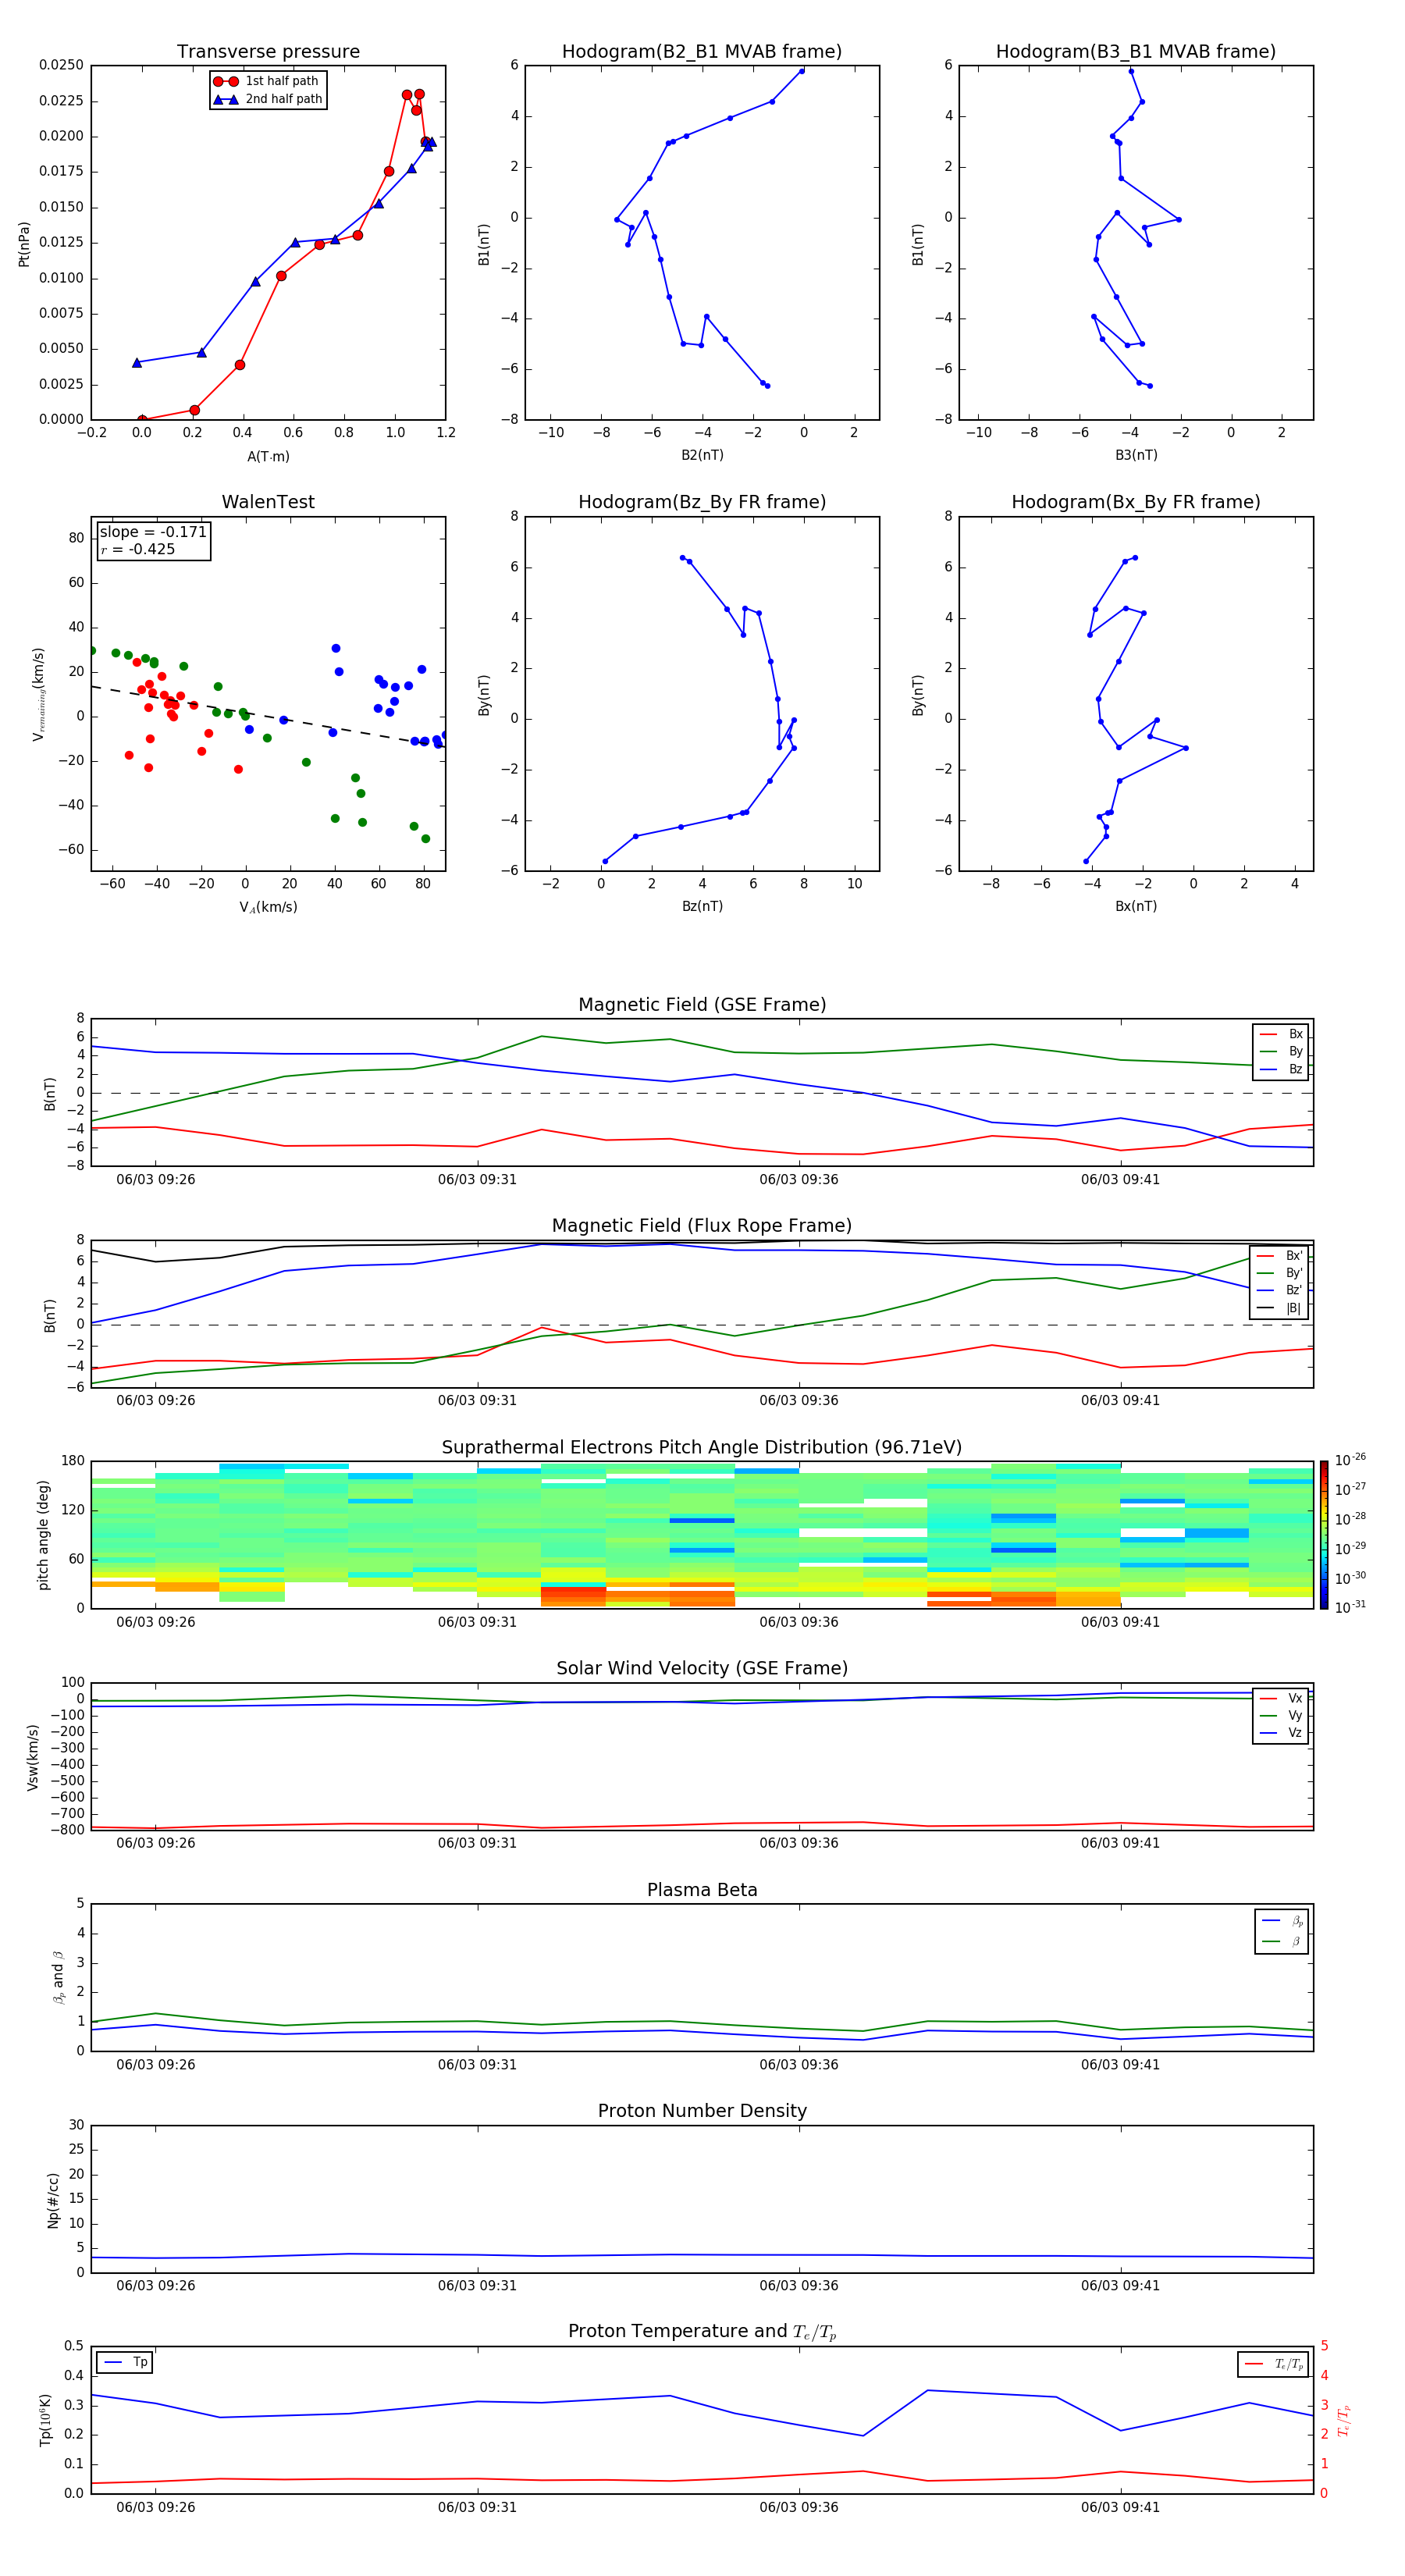Click the 'Proton Number Density' title

tap(702, 2111)
